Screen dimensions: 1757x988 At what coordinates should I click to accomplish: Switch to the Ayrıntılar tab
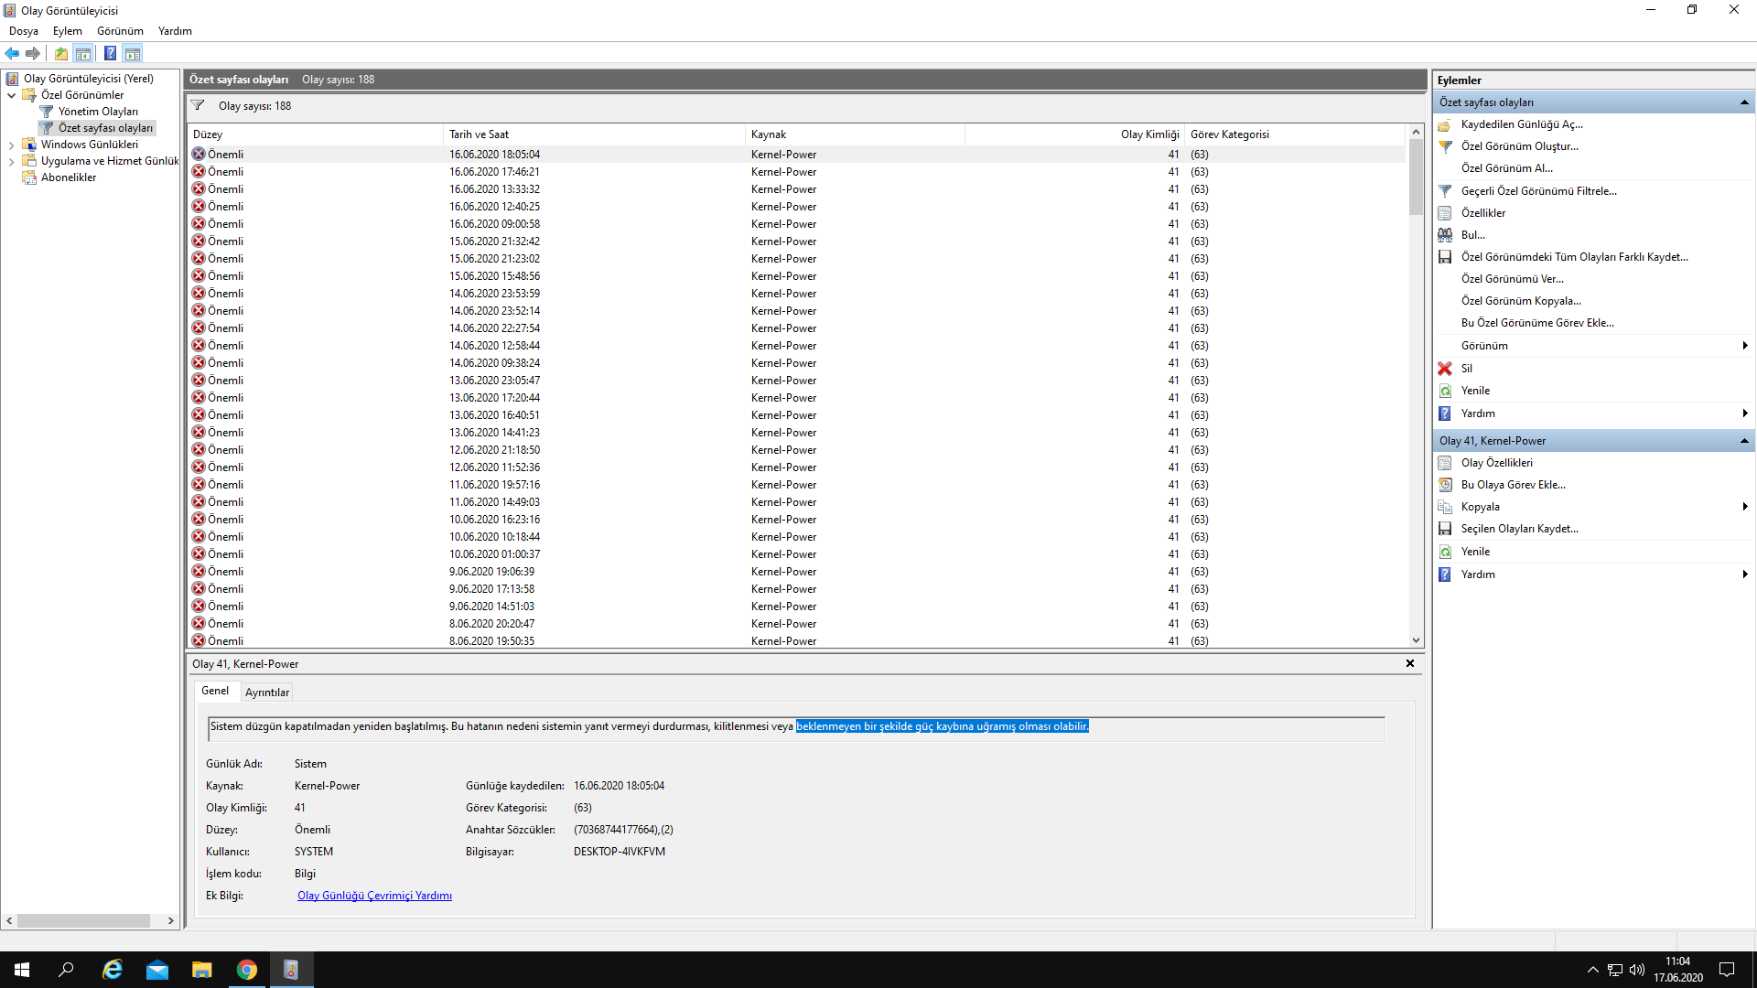click(267, 693)
